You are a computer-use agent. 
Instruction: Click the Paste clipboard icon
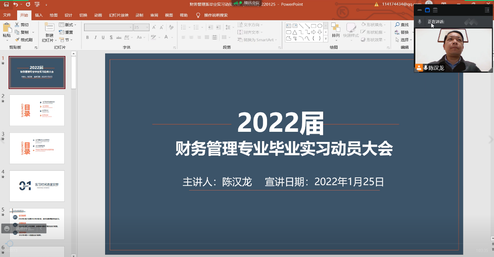pos(7,28)
